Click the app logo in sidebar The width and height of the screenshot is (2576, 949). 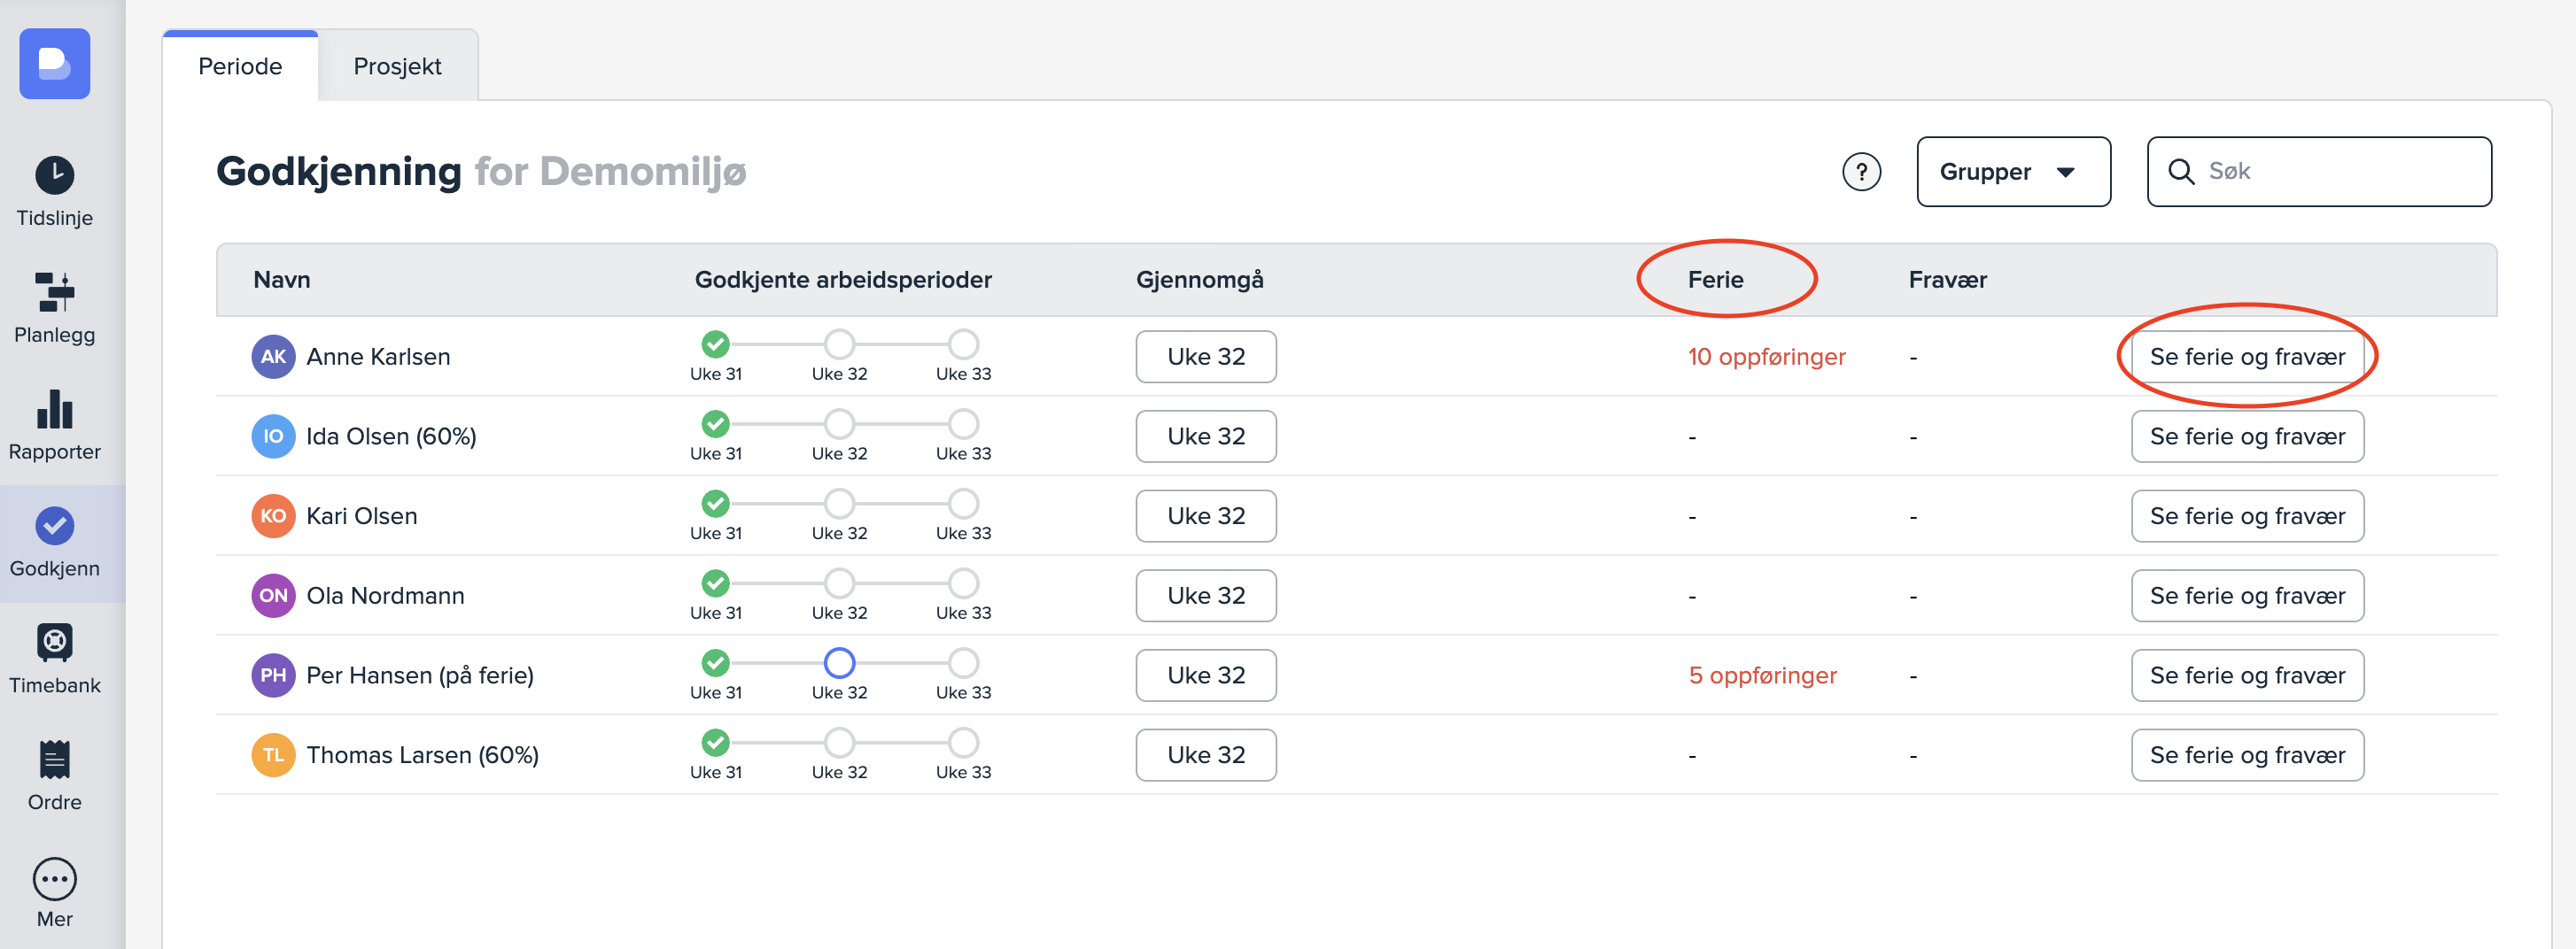pyautogui.click(x=54, y=64)
